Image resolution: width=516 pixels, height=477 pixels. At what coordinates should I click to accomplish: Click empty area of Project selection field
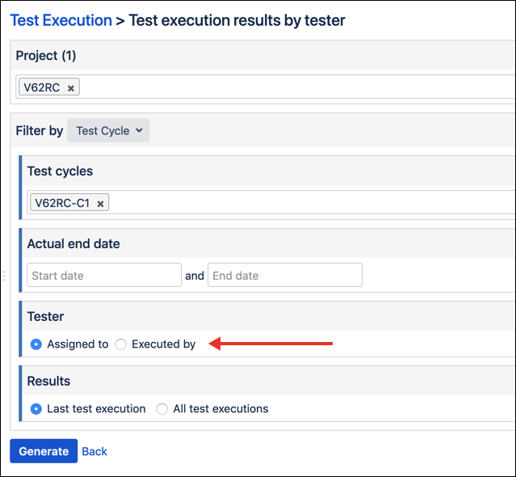click(291, 87)
